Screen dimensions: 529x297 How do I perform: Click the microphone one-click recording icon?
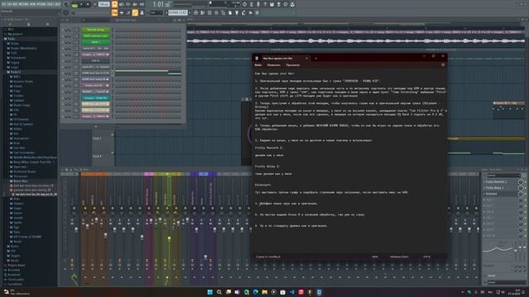258,4
